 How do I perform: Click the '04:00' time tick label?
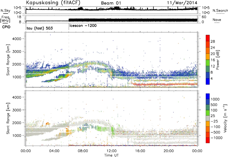[x=54, y=151]
